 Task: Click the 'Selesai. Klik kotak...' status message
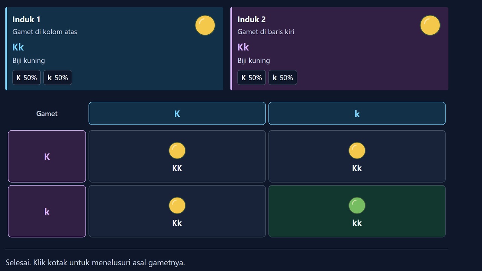95,263
